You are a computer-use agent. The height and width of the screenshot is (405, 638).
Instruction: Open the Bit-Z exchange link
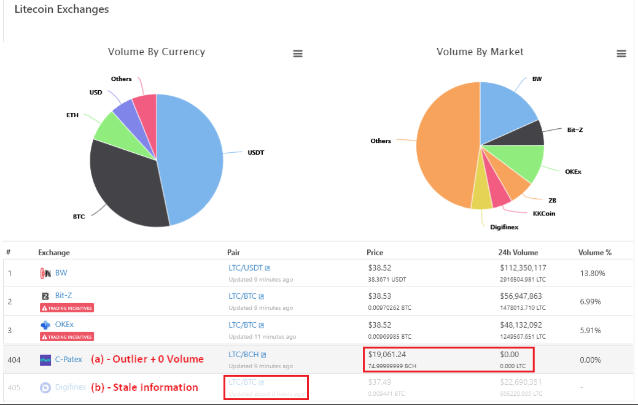click(63, 296)
